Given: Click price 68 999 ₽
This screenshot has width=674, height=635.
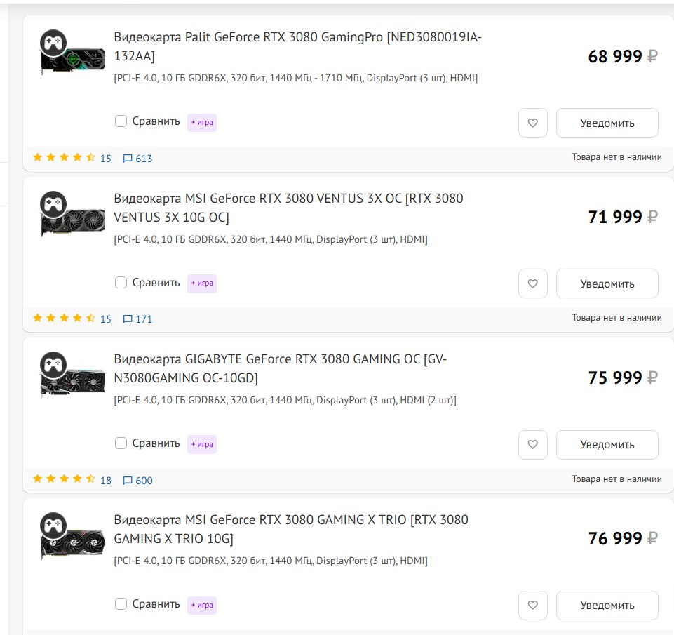Looking at the screenshot, I should click(623, 56).
